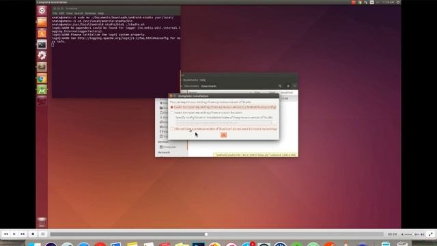Click the image viewer launcher icon

42,67
